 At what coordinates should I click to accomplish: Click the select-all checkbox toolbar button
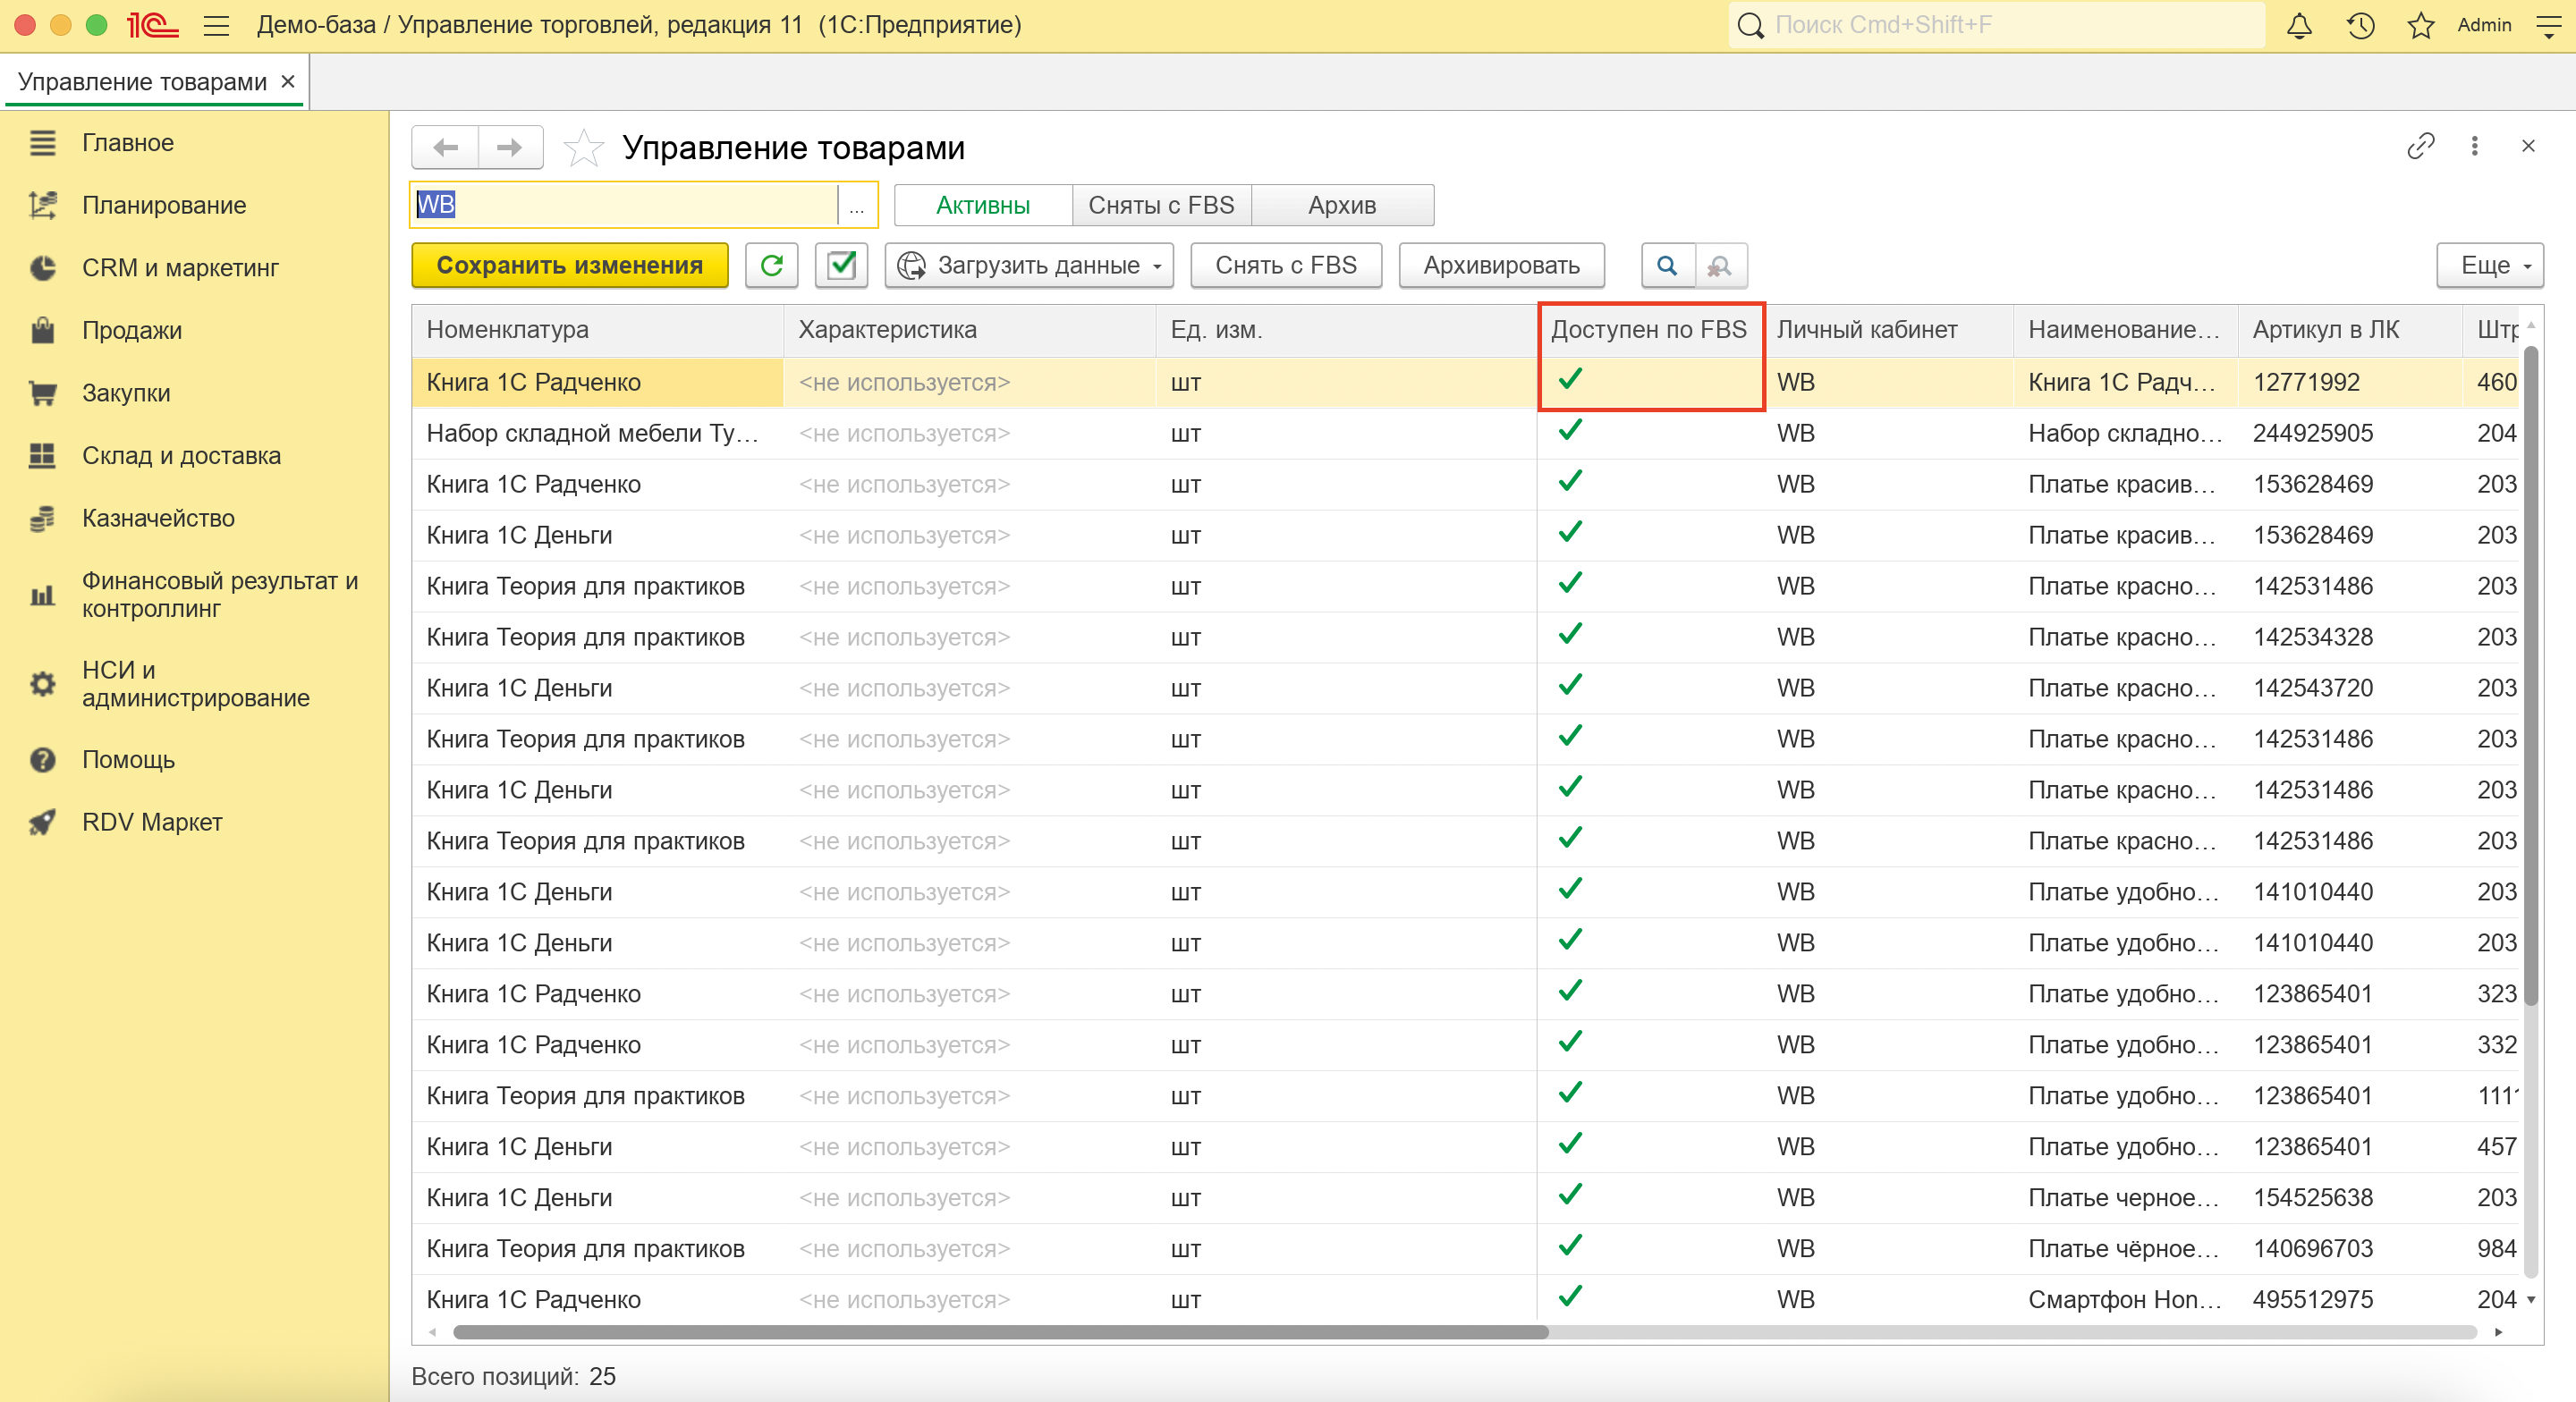click(x=841, y=265)
